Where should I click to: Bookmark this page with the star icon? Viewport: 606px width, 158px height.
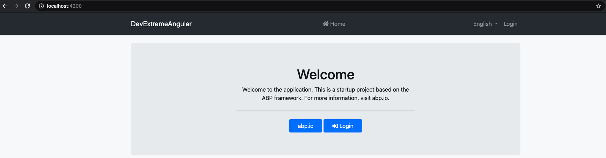point(598,6)
